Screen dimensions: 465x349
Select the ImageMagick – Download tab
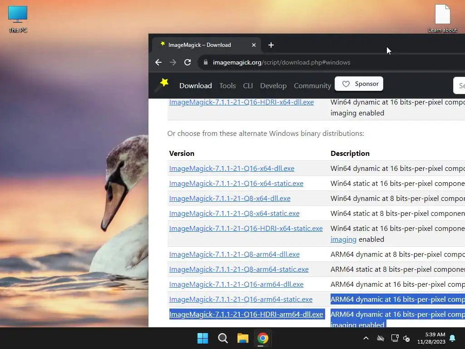coord(207,45)
